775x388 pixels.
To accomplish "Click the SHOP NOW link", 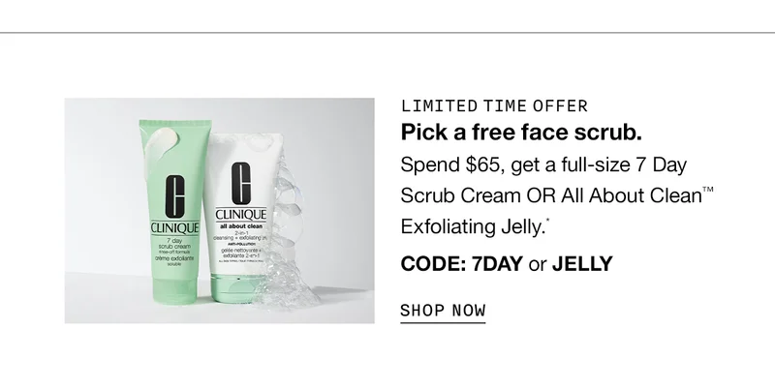I will coord(443,311).
